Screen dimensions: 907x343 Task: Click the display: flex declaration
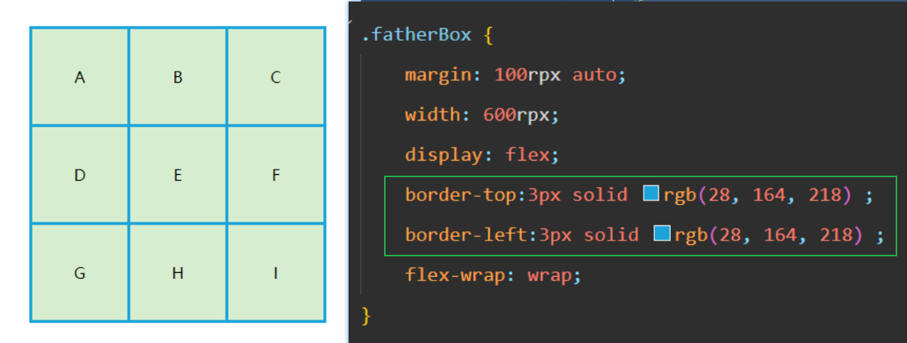(x=481, y=155)
